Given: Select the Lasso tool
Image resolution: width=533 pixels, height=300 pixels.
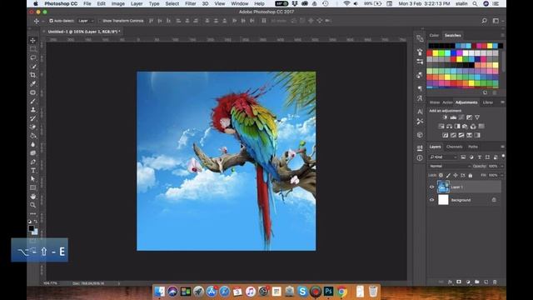Looking at the screenshot, I should tap(33, 57).
